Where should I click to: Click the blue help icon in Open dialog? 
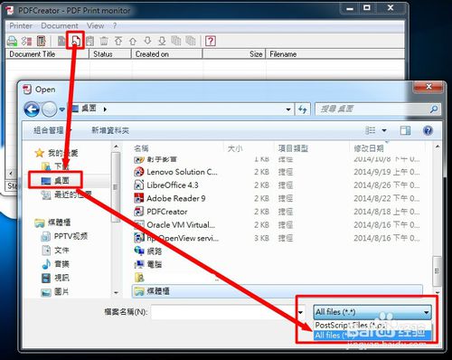(x=428, y=130)
